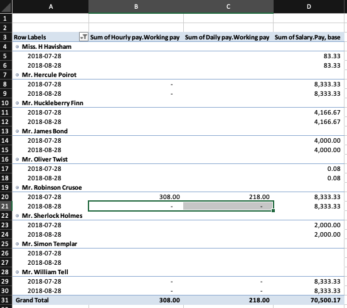Screen dimensions: 347x308
Task: Select 8,333.33 salary in row 21
Action: (328, 206)
